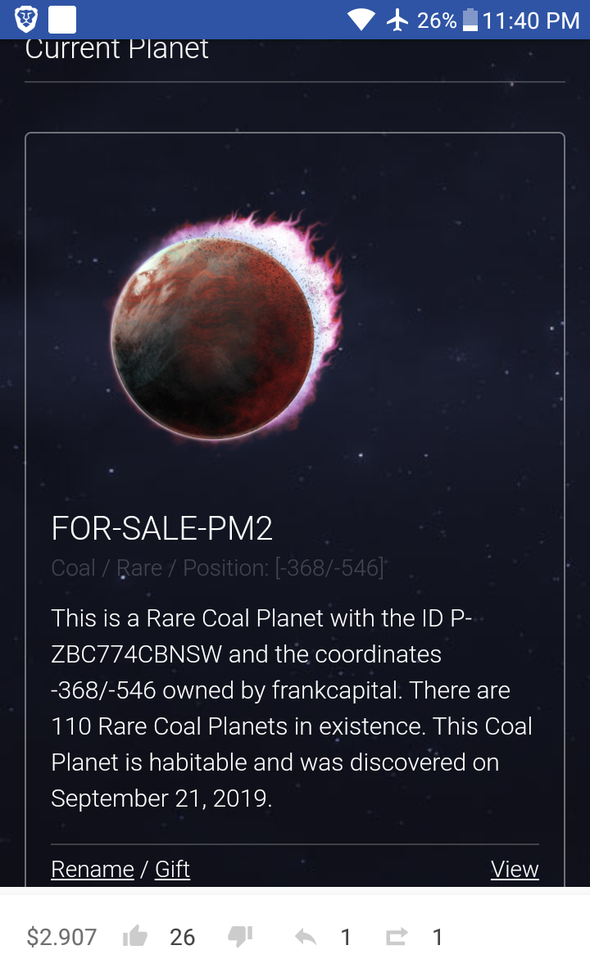Viewport: 590px width, 977px height.
Task: Tap the Wi-Fi signal icon
Action: pyautogui.click(x=361, y=20)
